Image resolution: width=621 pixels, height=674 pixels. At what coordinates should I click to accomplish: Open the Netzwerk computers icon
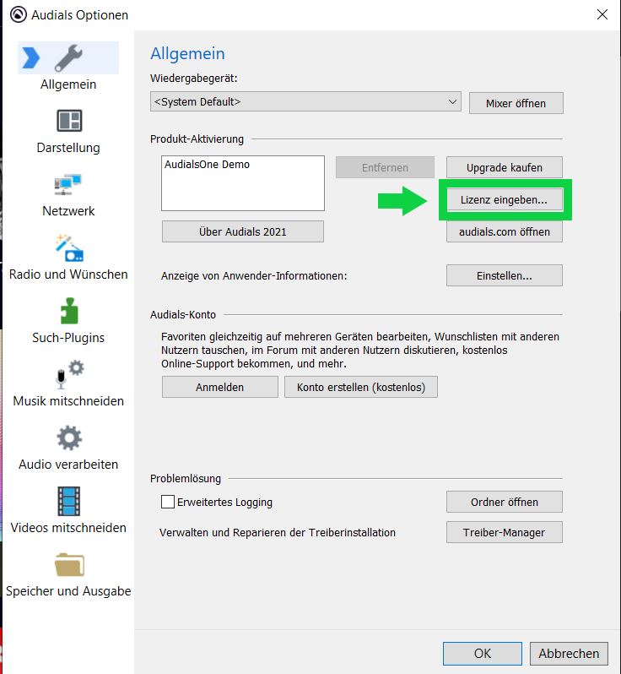click(68, 184)
